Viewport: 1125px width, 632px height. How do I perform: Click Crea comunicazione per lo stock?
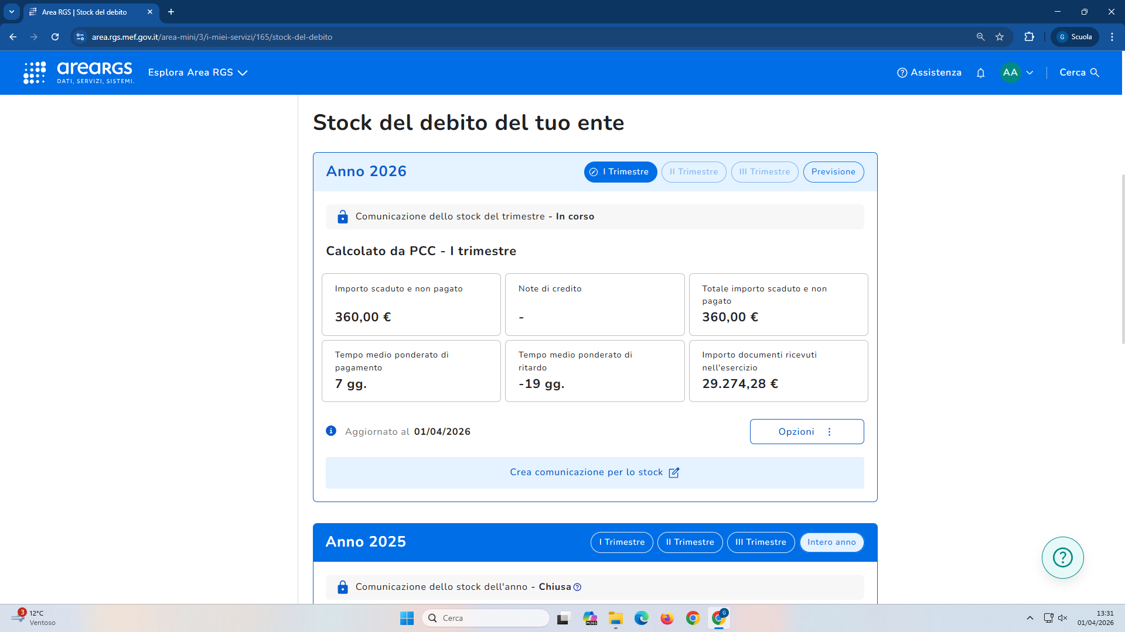click(594, 473)
